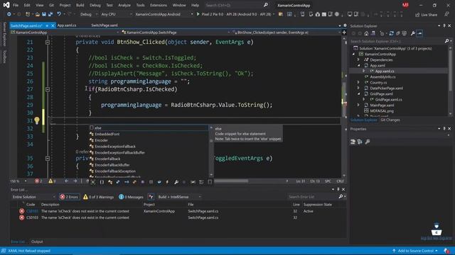455x255 pixels.
Task: Click Solution Explorer collapse all icon
Action: click(398, 33)
